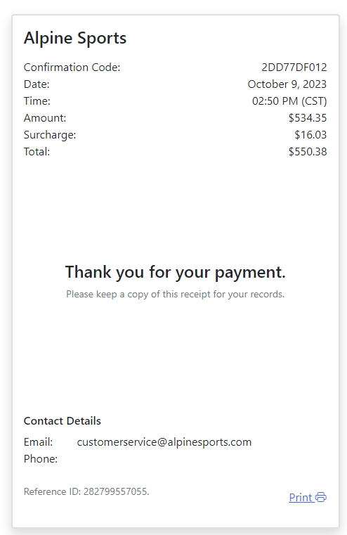Click the Confirmation Code label

(72, 67)
